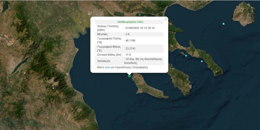Click the 'Μέγεθος' row label
Viewport: 260px width, 130px height.
tap(102, 34)
